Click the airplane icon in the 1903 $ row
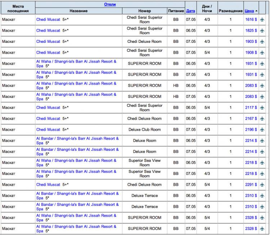 (x=262, y=41)
